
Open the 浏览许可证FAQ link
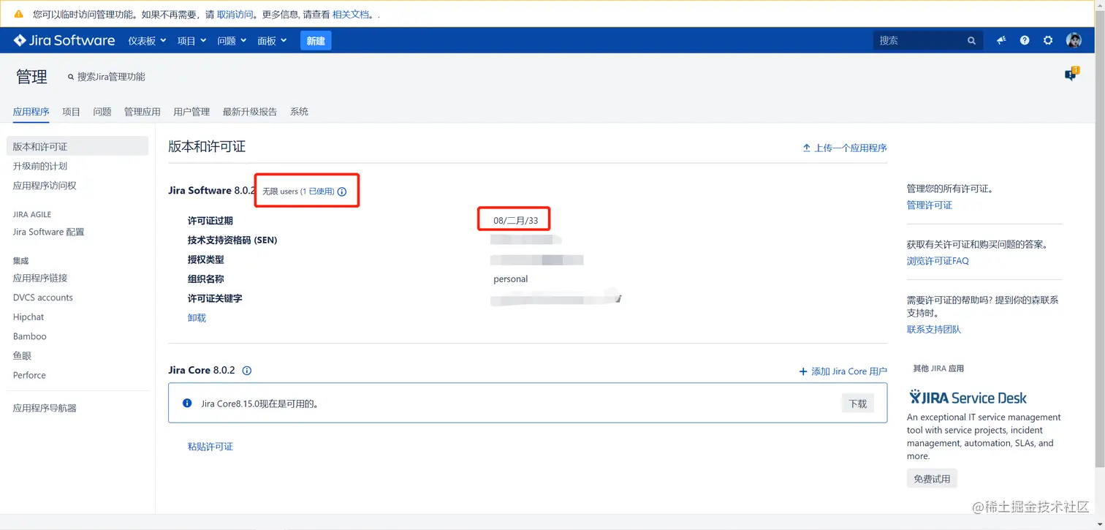click(x=938, y=261)
